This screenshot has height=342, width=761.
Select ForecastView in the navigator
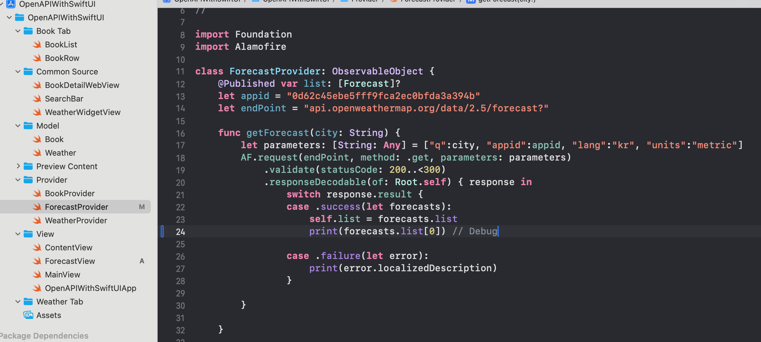coord(70,261)
